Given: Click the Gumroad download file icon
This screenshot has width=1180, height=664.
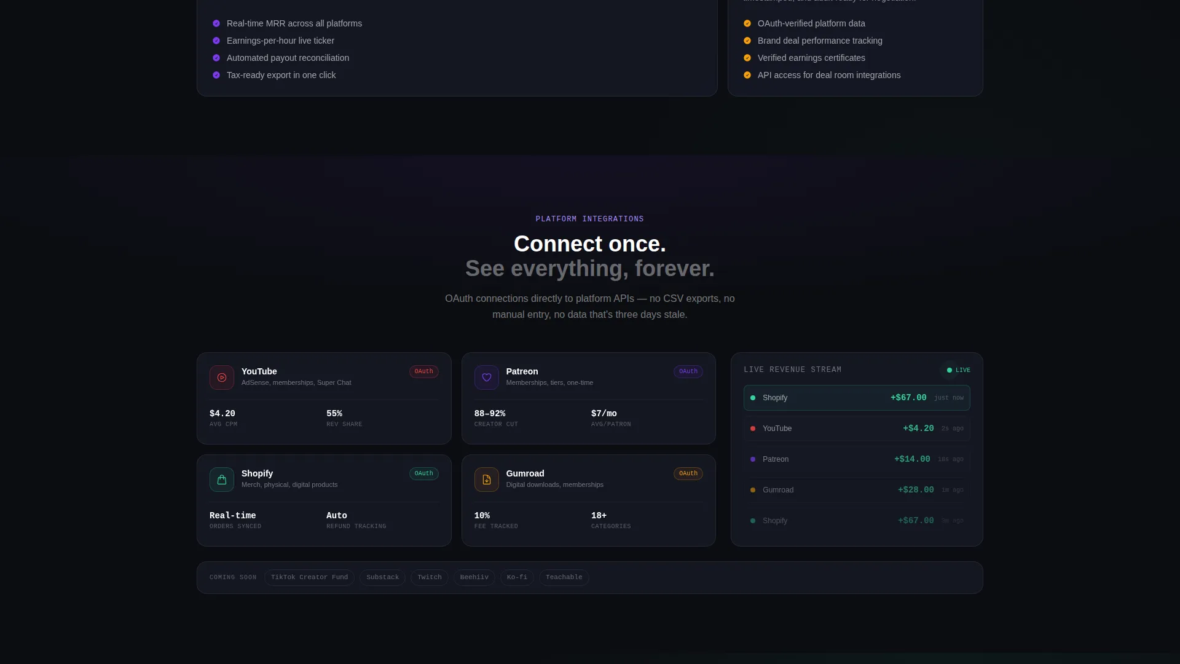Looking at the screenshot, I should 487,480.
